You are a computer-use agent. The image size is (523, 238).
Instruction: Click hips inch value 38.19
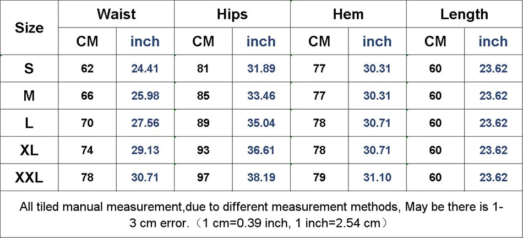[261, 178]
